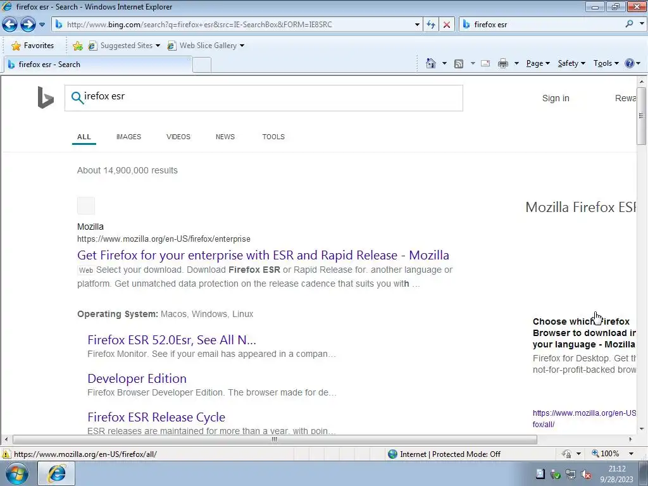
Task: Open 'Get Firefox for your enterprise' result
Action: pyautogui.click(x=263, y=255)
